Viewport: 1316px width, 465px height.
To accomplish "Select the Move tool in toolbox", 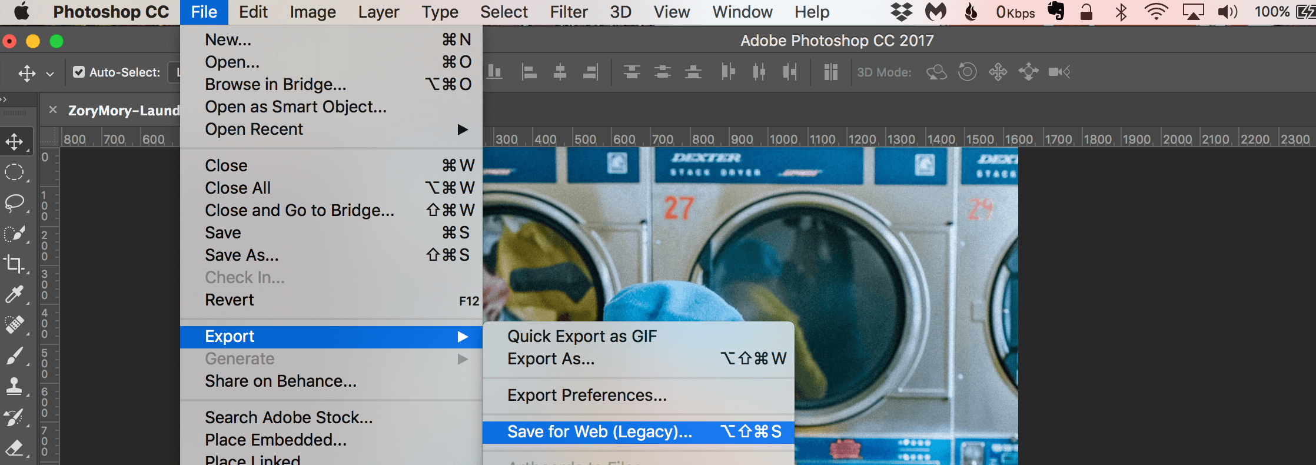I will point(14,142).
